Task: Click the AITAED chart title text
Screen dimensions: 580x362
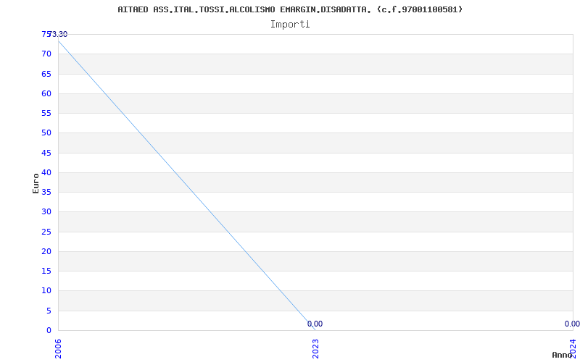Action: 290,9
